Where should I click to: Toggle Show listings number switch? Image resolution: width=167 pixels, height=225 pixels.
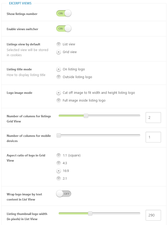click(x=64, y=13)
